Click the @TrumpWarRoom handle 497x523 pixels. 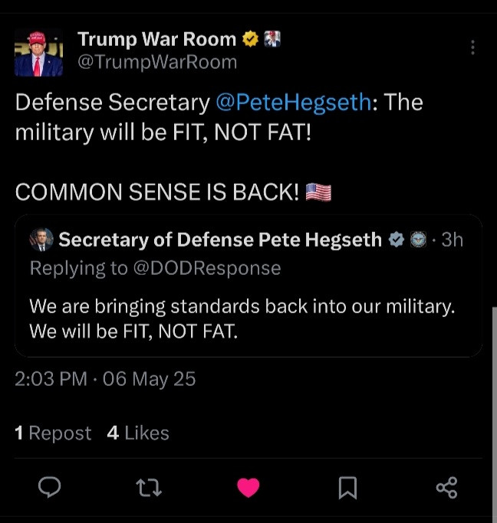157,63
